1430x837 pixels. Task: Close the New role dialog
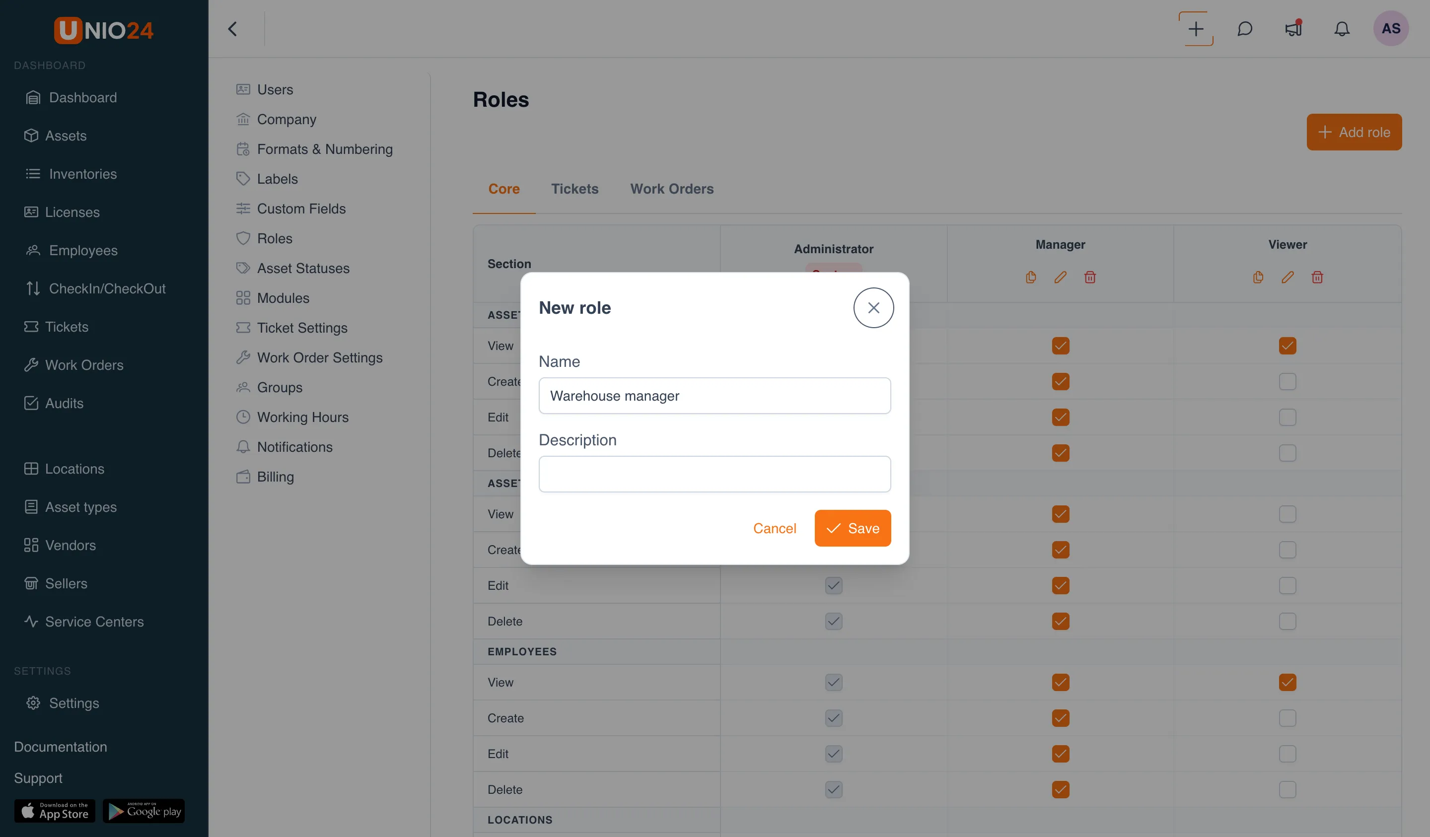pos(873,308)
